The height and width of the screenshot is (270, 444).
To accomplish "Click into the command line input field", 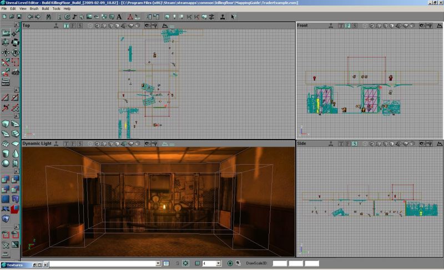I will pos(103,263).
